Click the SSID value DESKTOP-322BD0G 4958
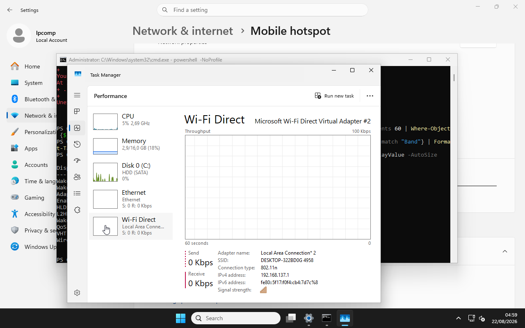The width and height of the screenshot is (525, 328). pyautogui.click(x=287, y=260)
